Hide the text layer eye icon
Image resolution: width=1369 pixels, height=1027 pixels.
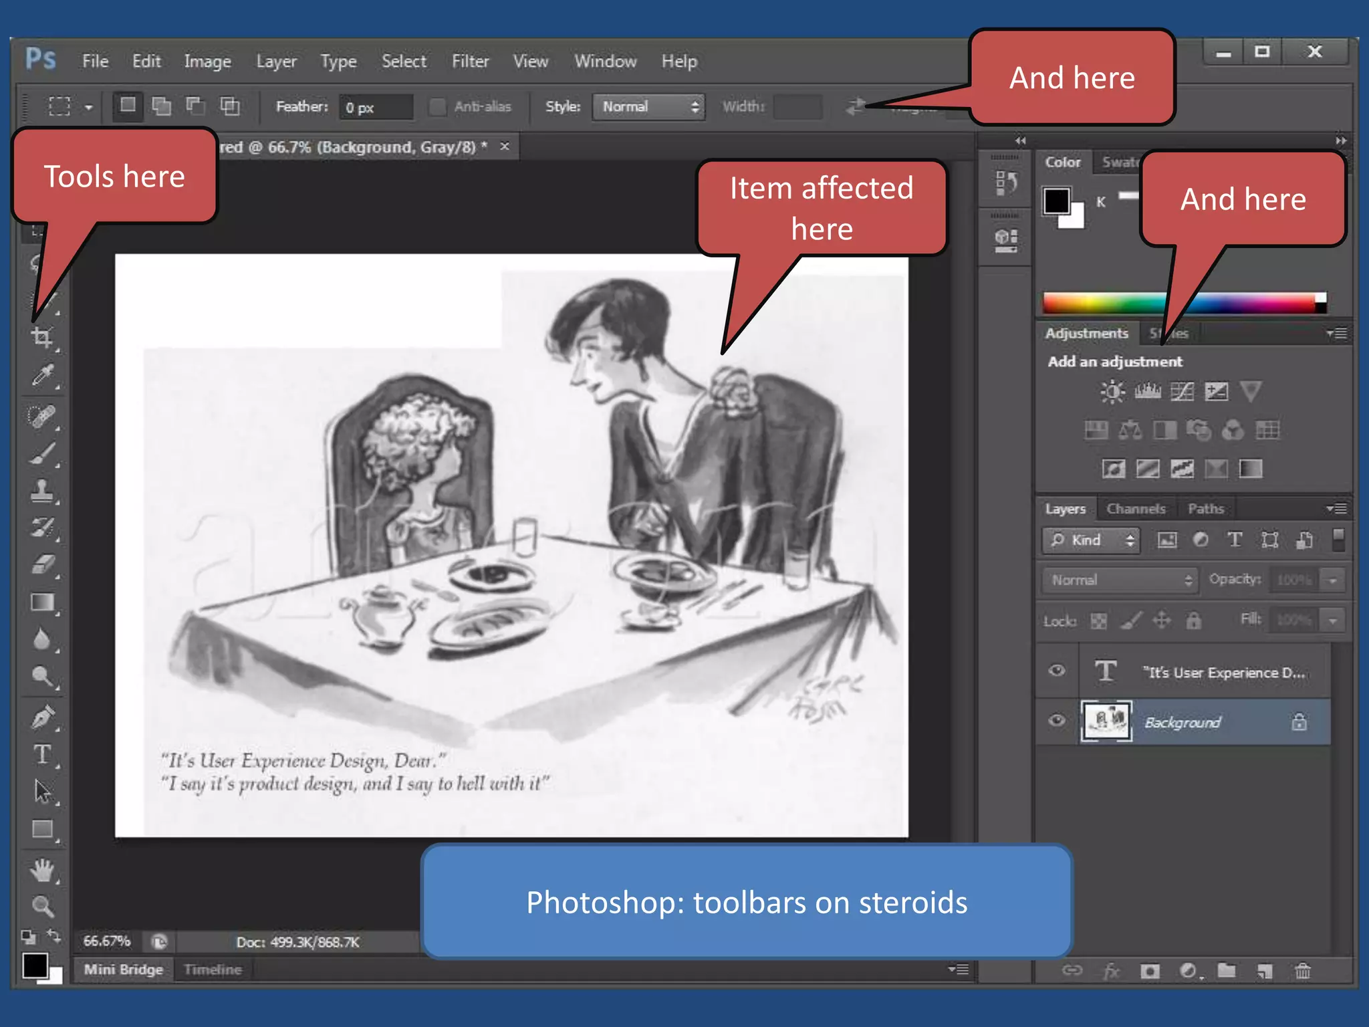coord(1057,671)
